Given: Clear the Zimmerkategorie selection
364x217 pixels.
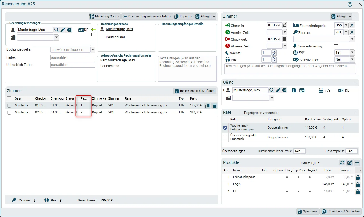Looking at the screenshot, I should 352,25.
